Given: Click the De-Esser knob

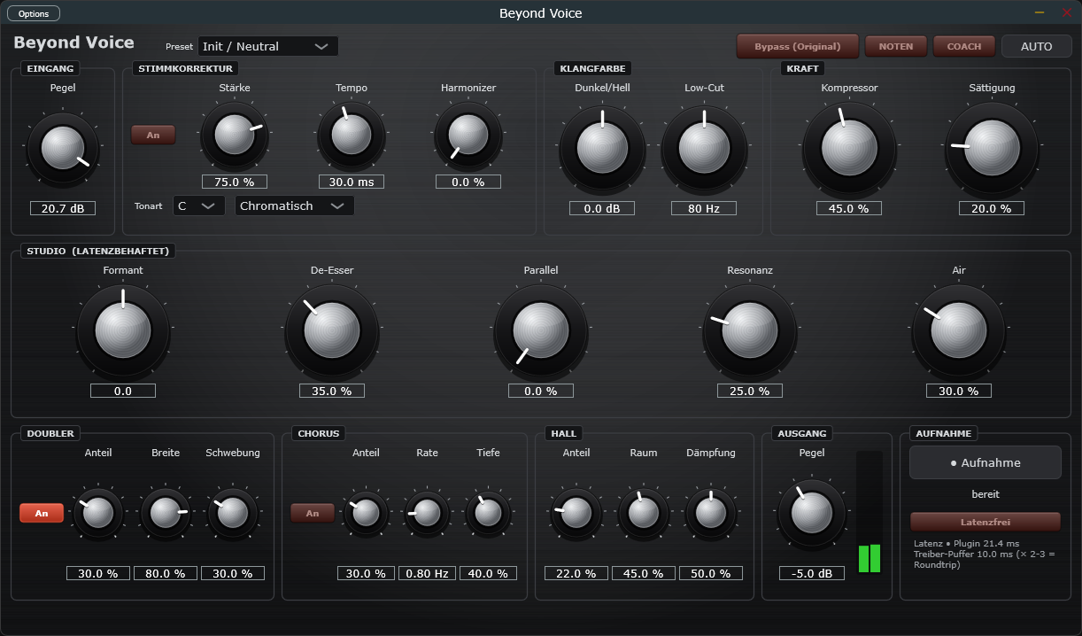Looking at the screenshot, I should 332,330.
